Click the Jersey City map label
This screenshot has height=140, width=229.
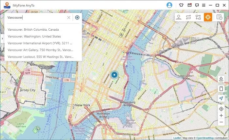(x=27, y=90)
